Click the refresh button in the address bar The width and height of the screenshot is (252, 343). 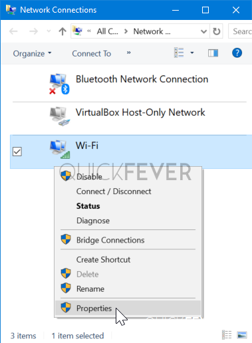coord(217,31)
